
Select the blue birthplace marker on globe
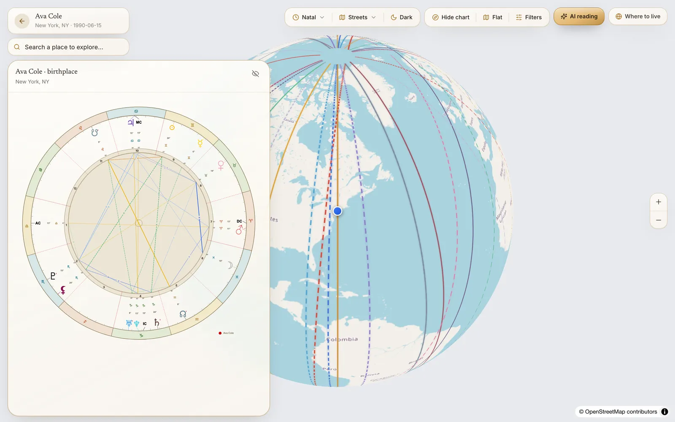coord(337,211)
